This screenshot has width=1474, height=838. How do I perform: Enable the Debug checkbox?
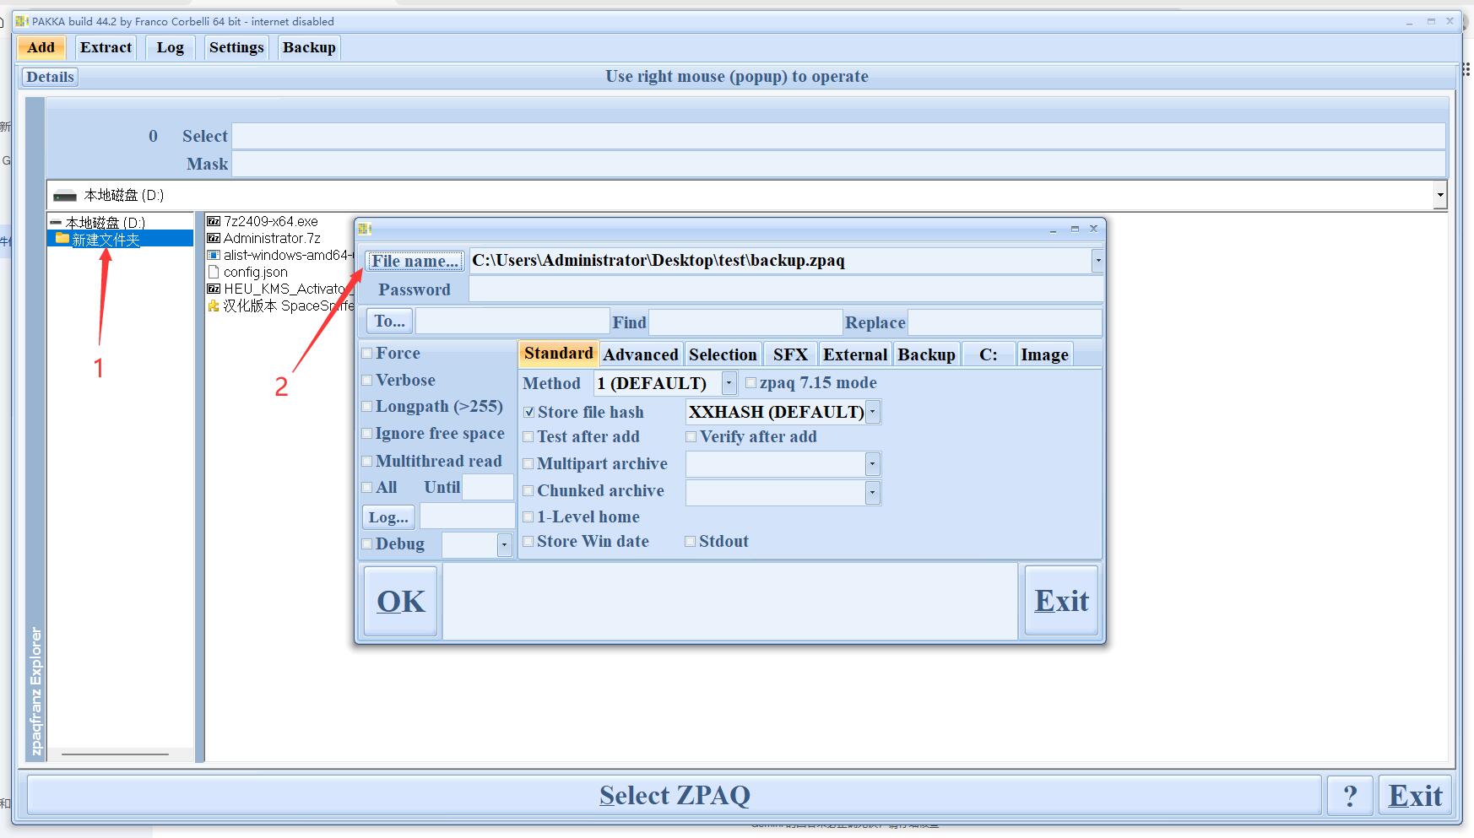[x=367, y=543]
